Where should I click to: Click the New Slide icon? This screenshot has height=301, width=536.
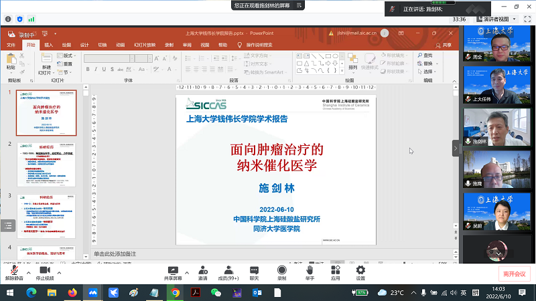46,58
